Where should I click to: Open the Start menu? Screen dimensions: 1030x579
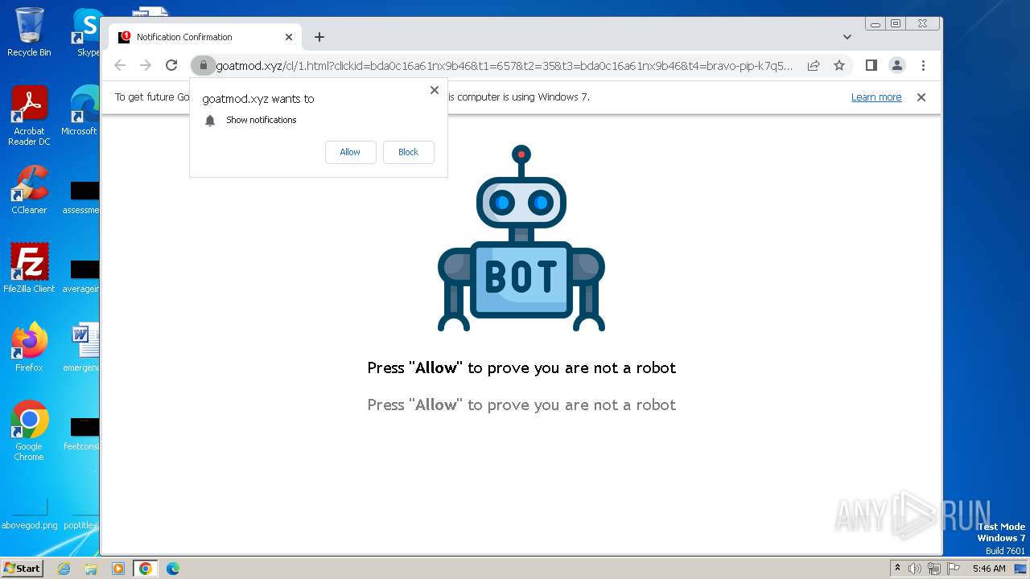(23, 568)
